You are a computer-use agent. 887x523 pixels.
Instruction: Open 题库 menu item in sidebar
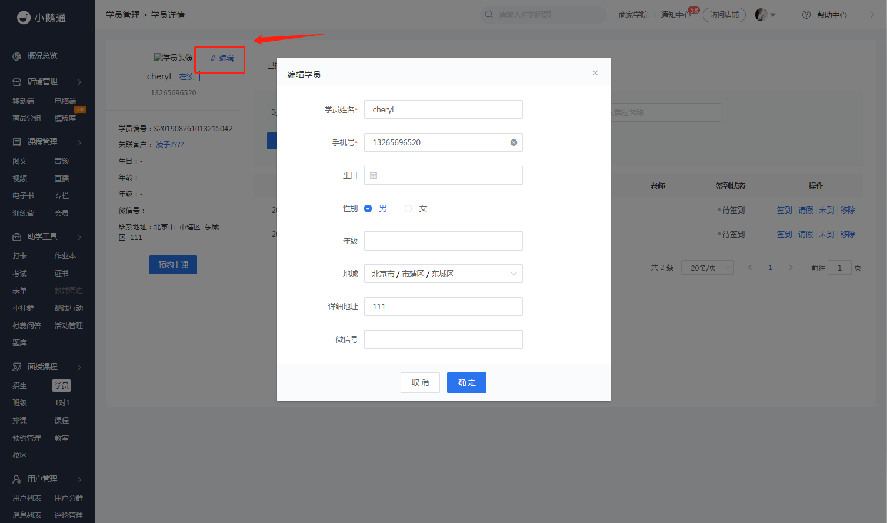tap(20, 343)
